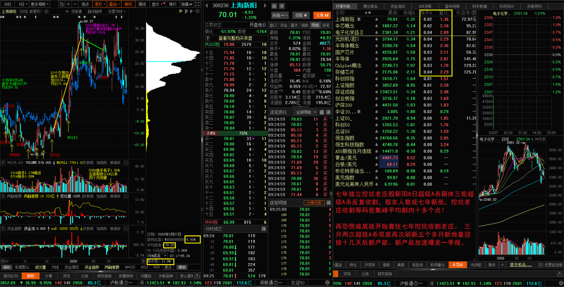Click gear icon beside 北证50 row
Image resolution: width=564 pixels, height=287 pixels.
pyautogui.click(x=327, y=282)
